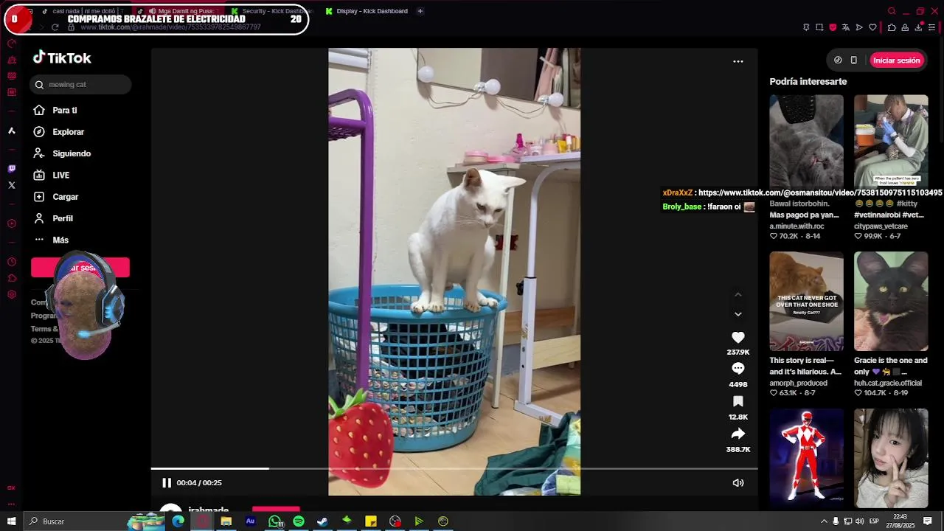Image resolution: width=944 pixels, height=531 pixels.
Task: Pause the video playback
Action: point(167,483)
